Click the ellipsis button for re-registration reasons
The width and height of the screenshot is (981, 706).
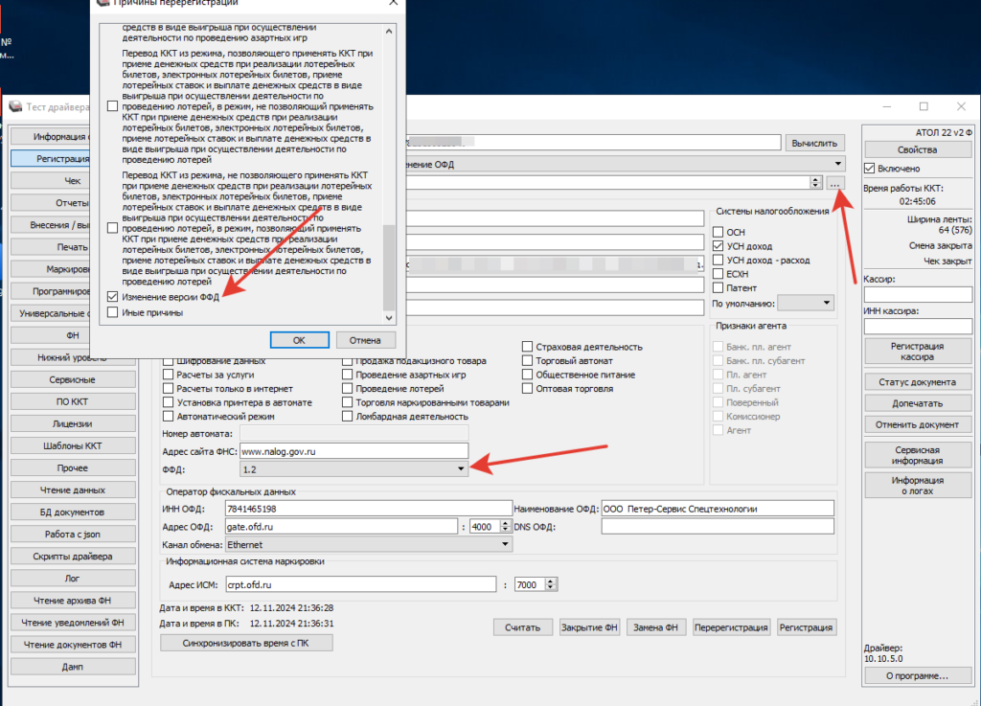click(836, 182)
